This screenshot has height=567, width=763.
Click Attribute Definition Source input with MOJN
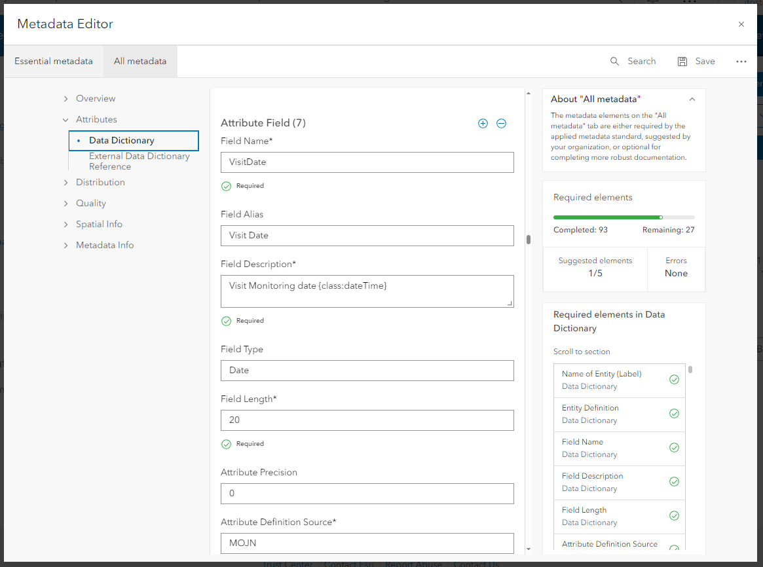pos(367,543)
